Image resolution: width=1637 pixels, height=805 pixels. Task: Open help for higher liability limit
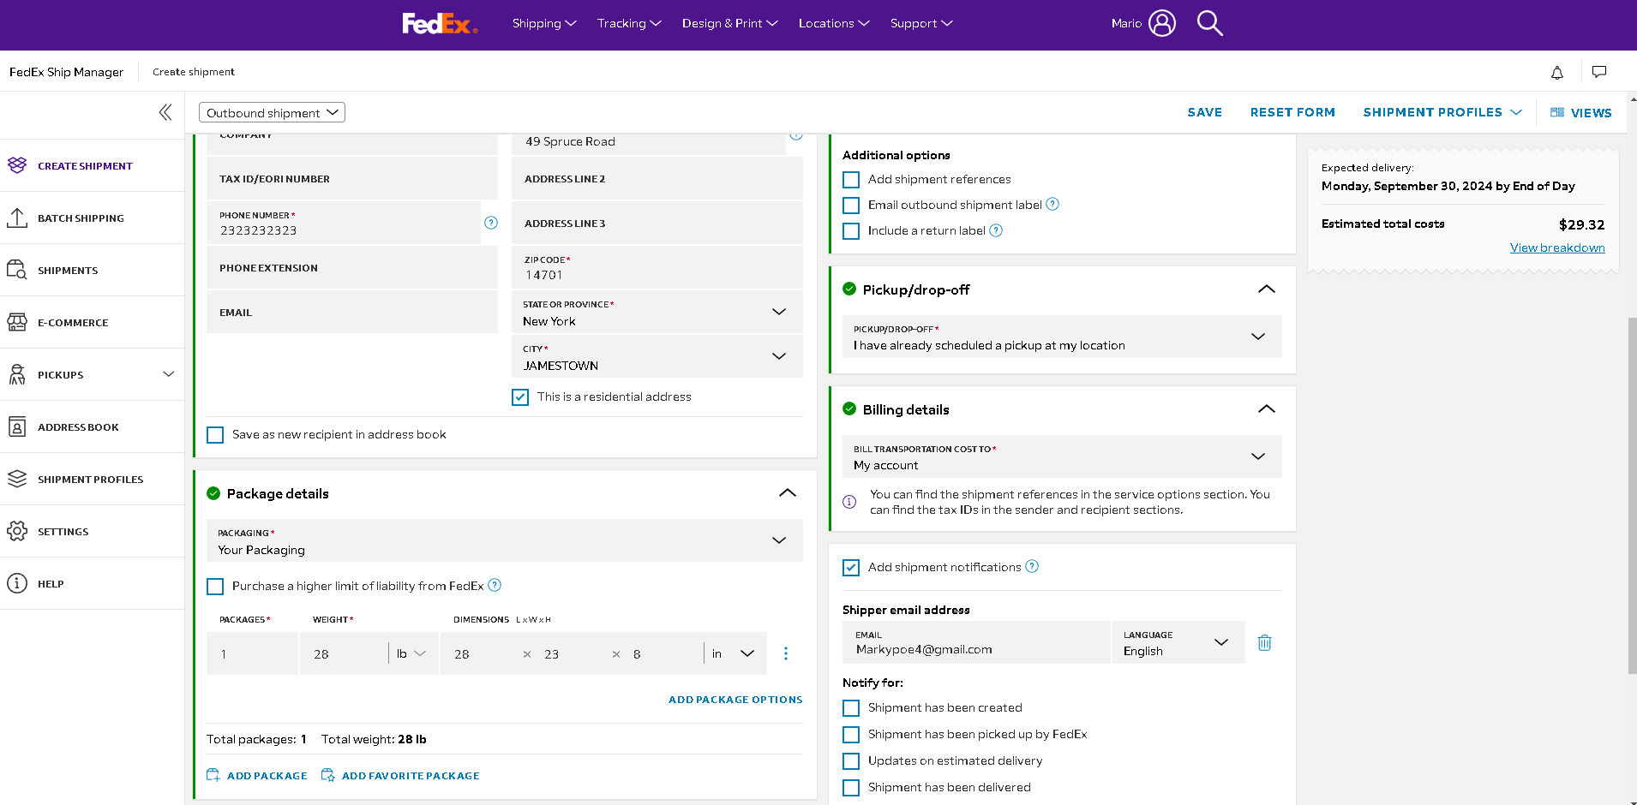[495, 586]
